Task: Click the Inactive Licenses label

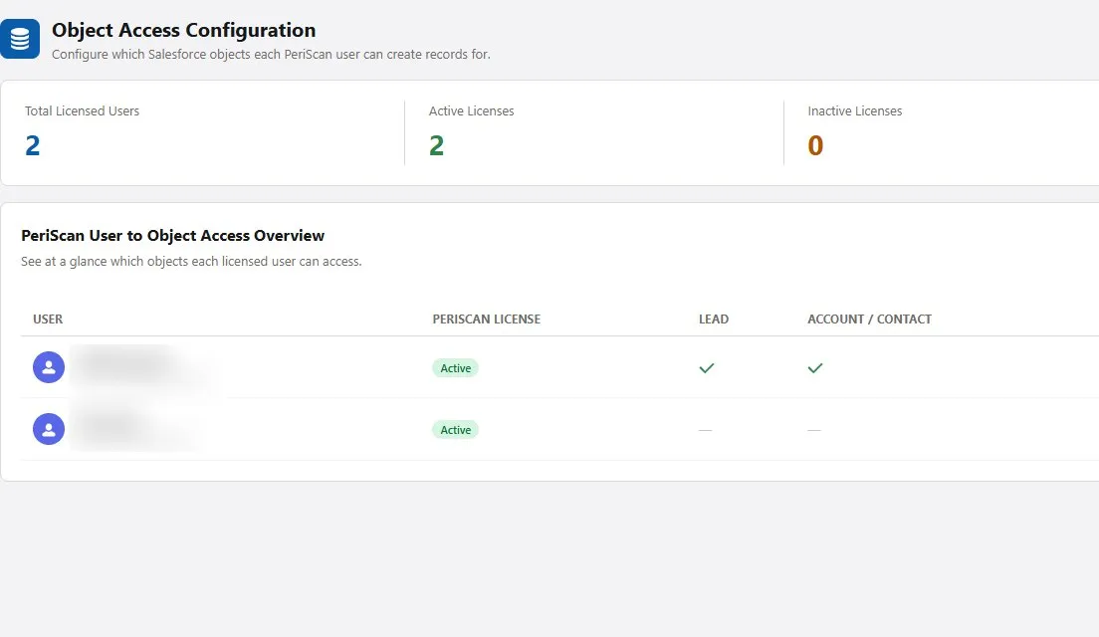Action: point(854,110)
